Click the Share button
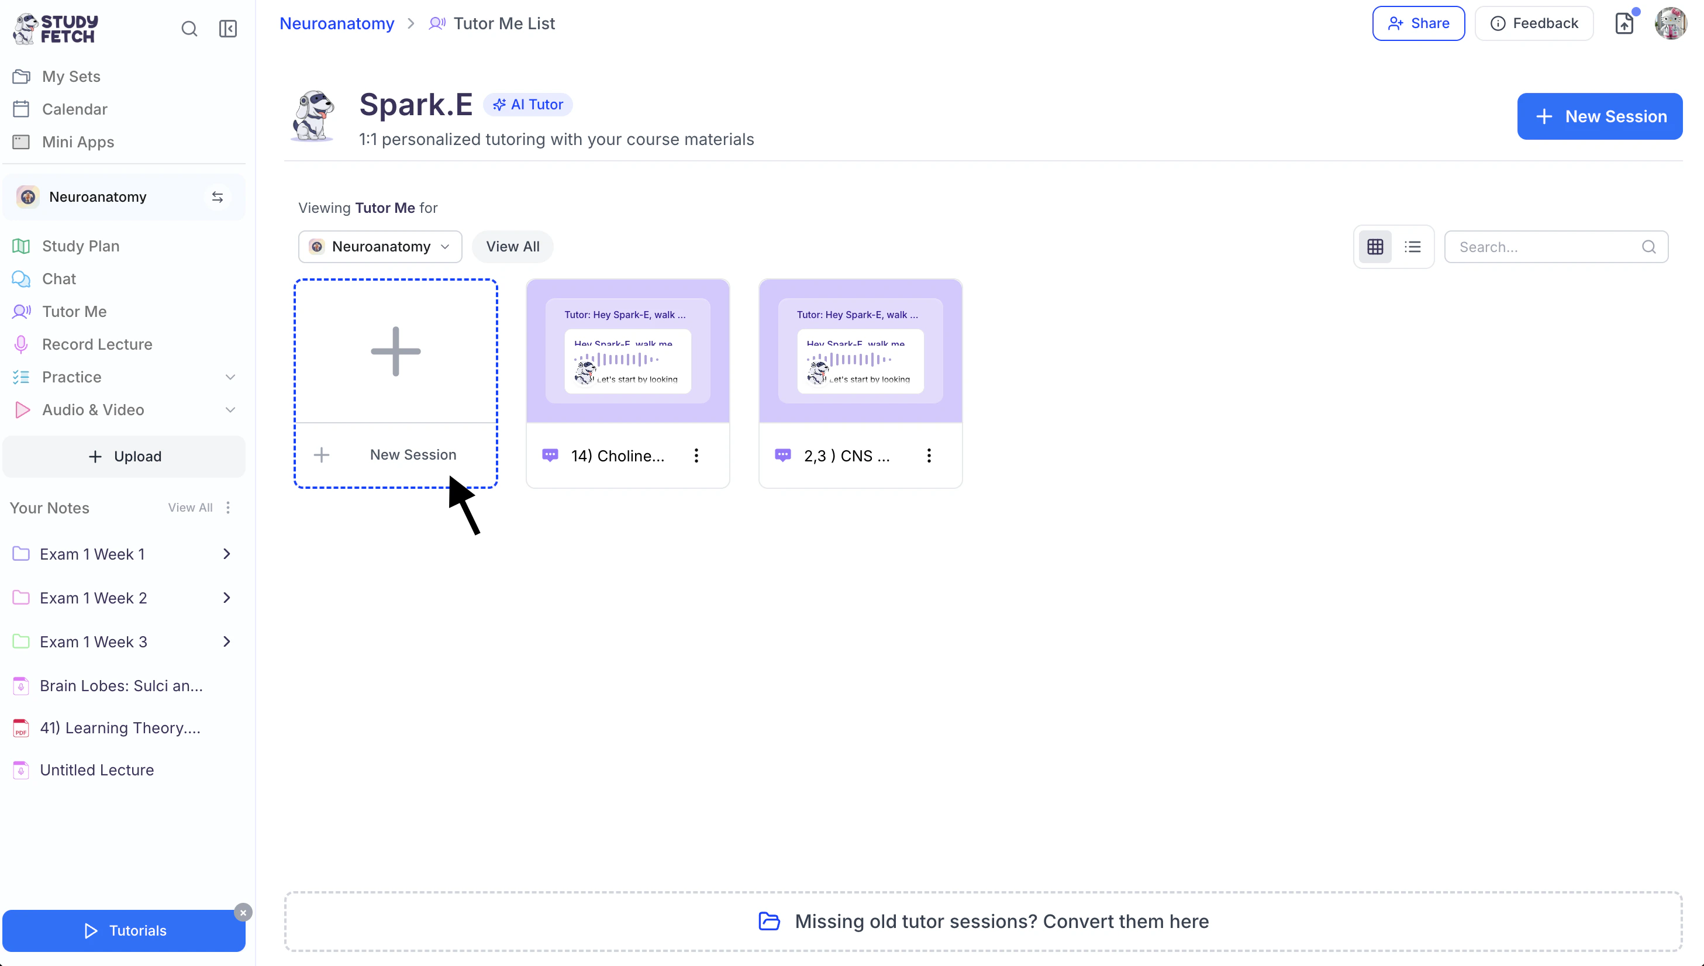The image size is (1704, 966). pos(1418,24)
